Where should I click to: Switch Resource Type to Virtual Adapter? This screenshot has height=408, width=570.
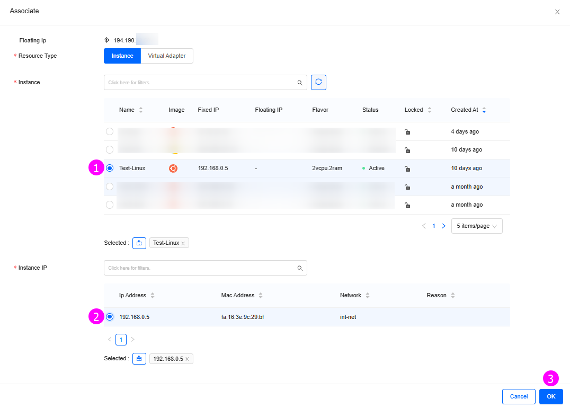[x=167, y=56]
